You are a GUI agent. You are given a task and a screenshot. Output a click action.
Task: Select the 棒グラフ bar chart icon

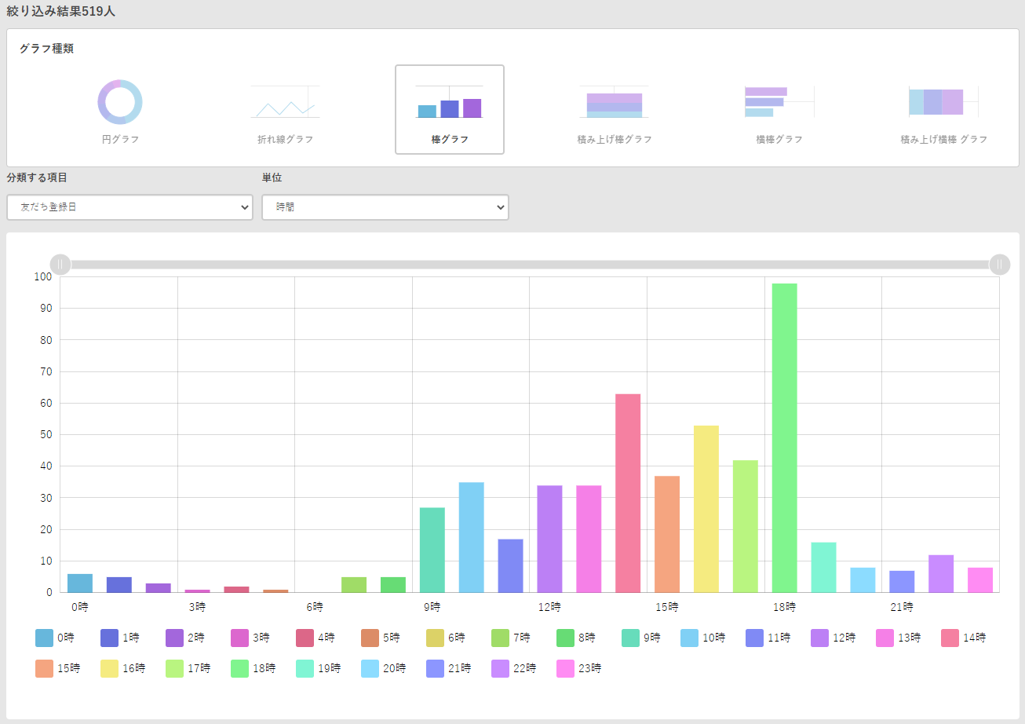pyautogui.click(x=449, y=102)
